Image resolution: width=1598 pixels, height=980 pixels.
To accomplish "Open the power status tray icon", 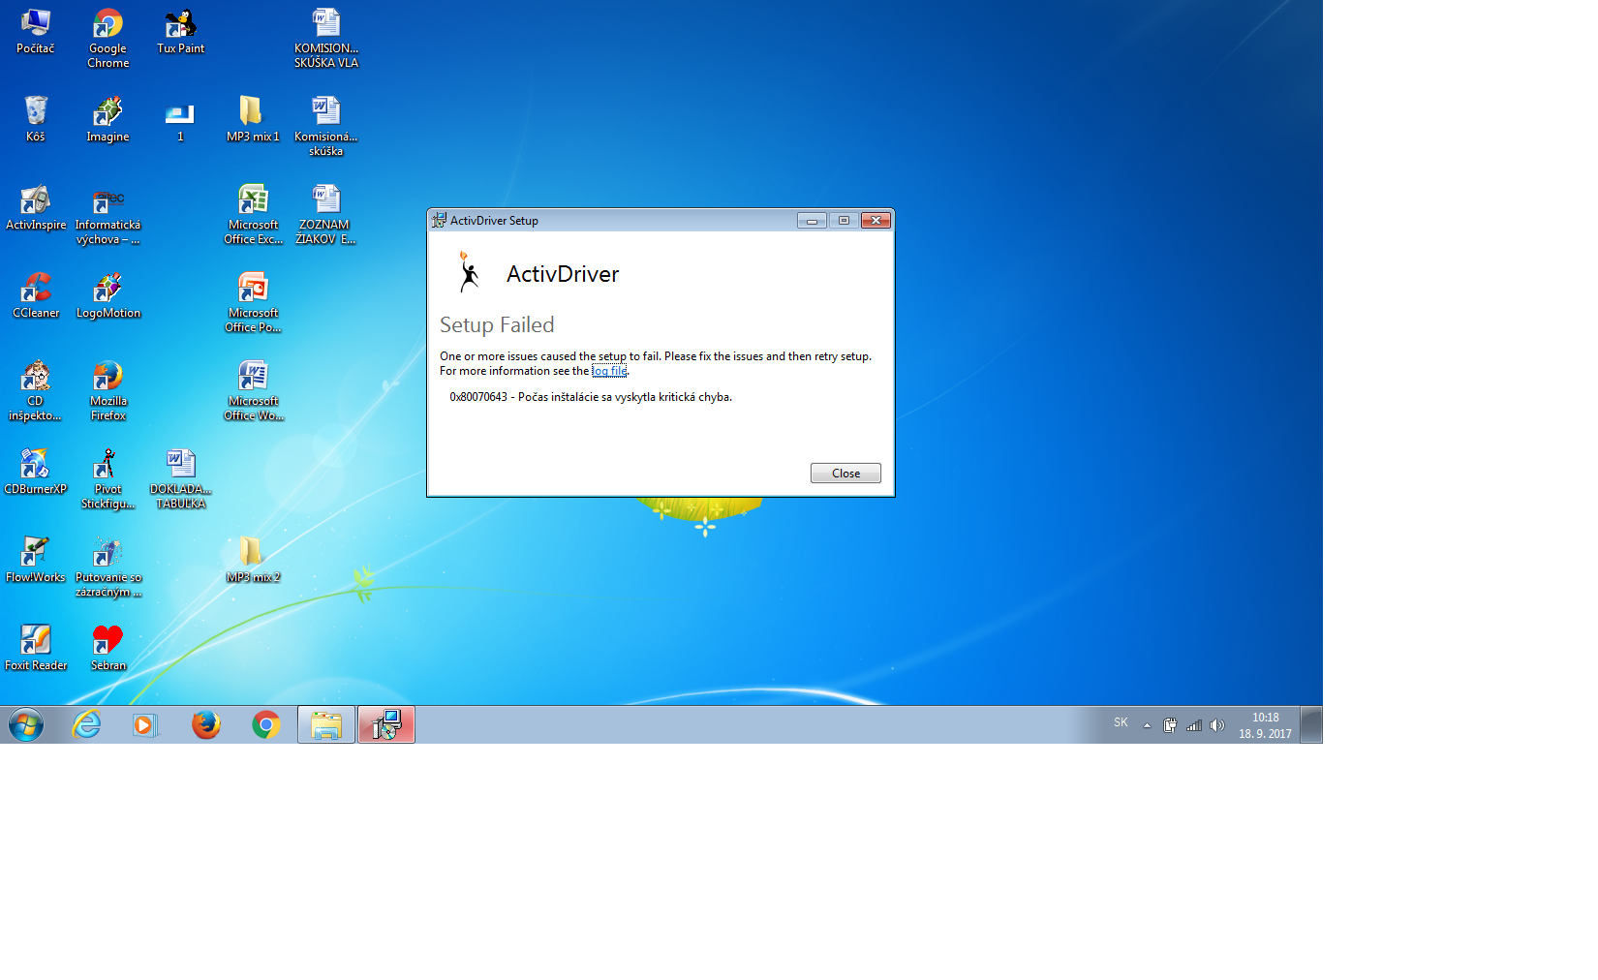I will [x=1170, y=724].
